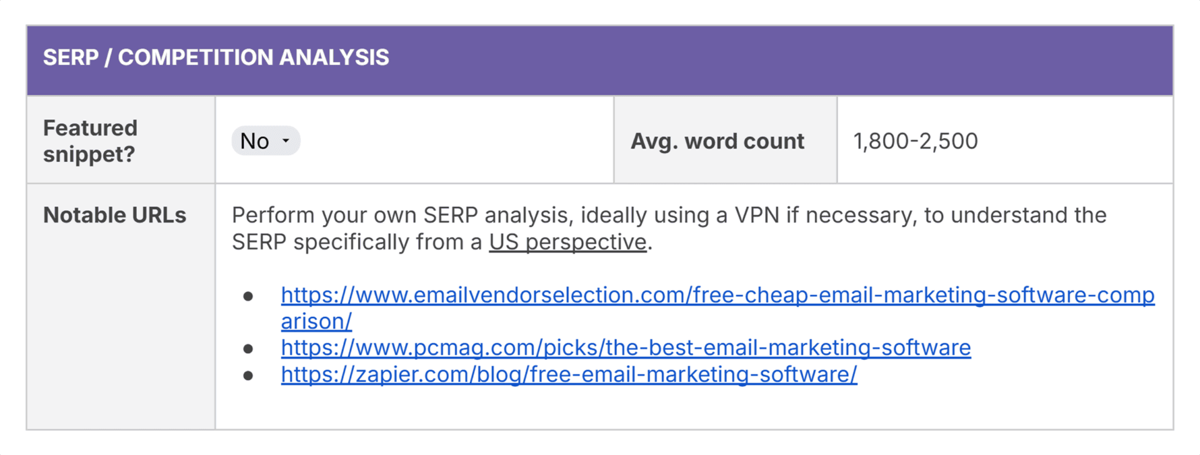Click the "Perform your own SERP analysis" sentence

[x=669, y=228]
